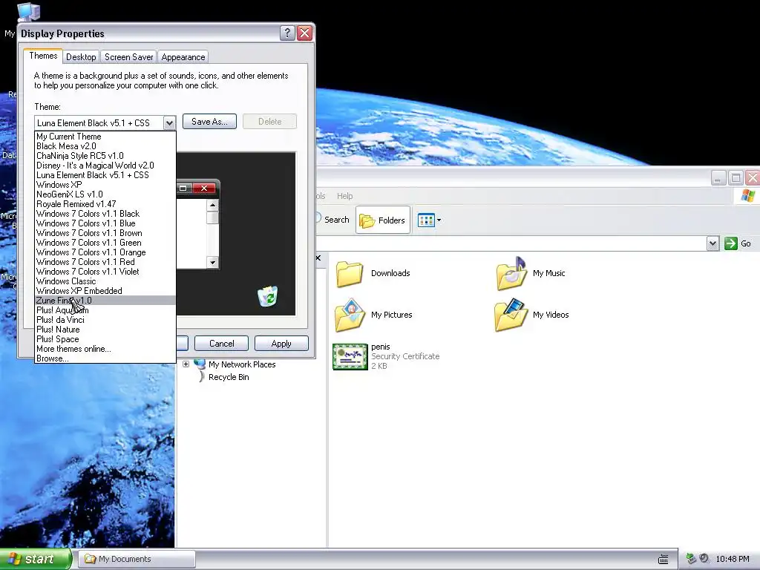The height and width of the screenshot is (570, 760).
Task: Click My Documents taskbar button
Action: [137, 560]
